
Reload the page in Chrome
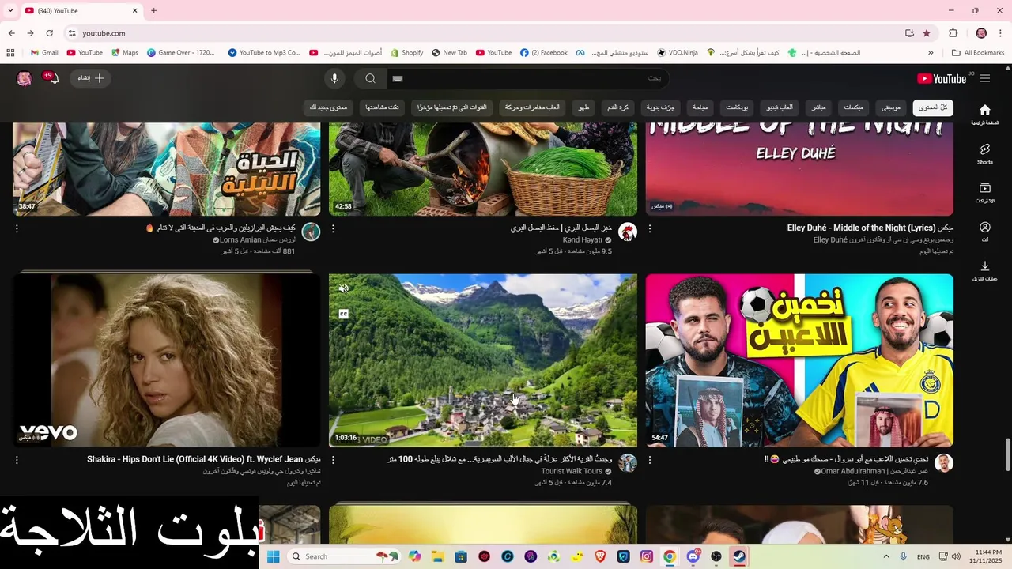click(x=49, y=33)
